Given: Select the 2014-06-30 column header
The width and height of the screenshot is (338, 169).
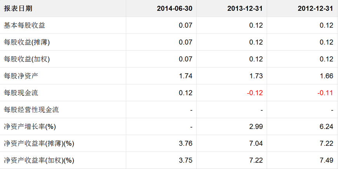Looking at the screenshot, I should click(174, 9).
